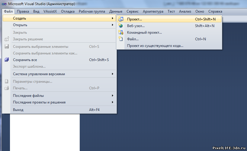
Task: Open the Рабочая группа menu
Action: pyautogui.click(x=92, y=11)
